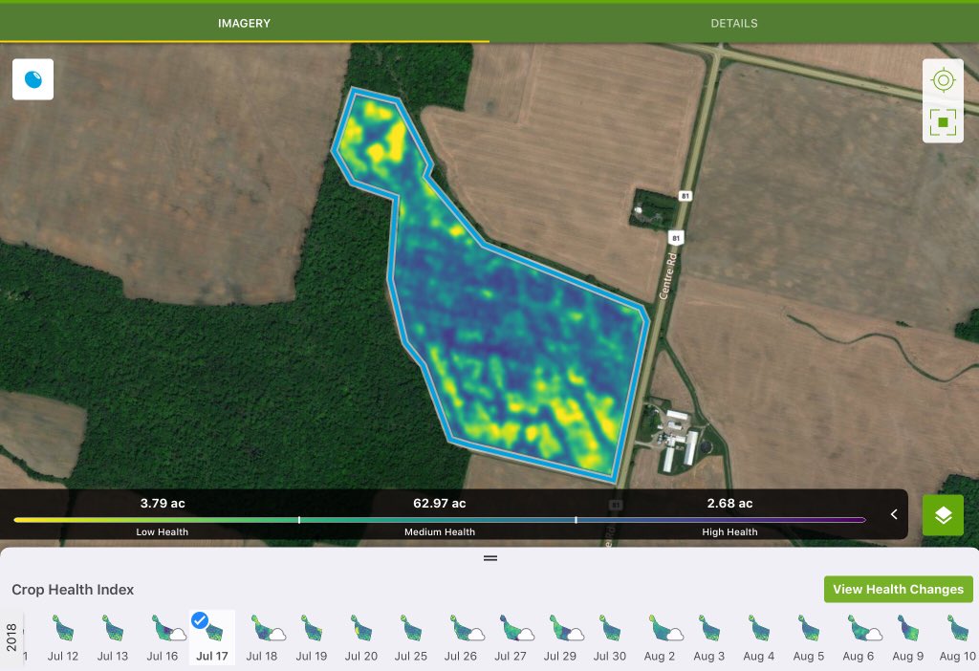979x671 pixels.
Task: Click the upper route 81 marker on map
Action: [685, 196]
